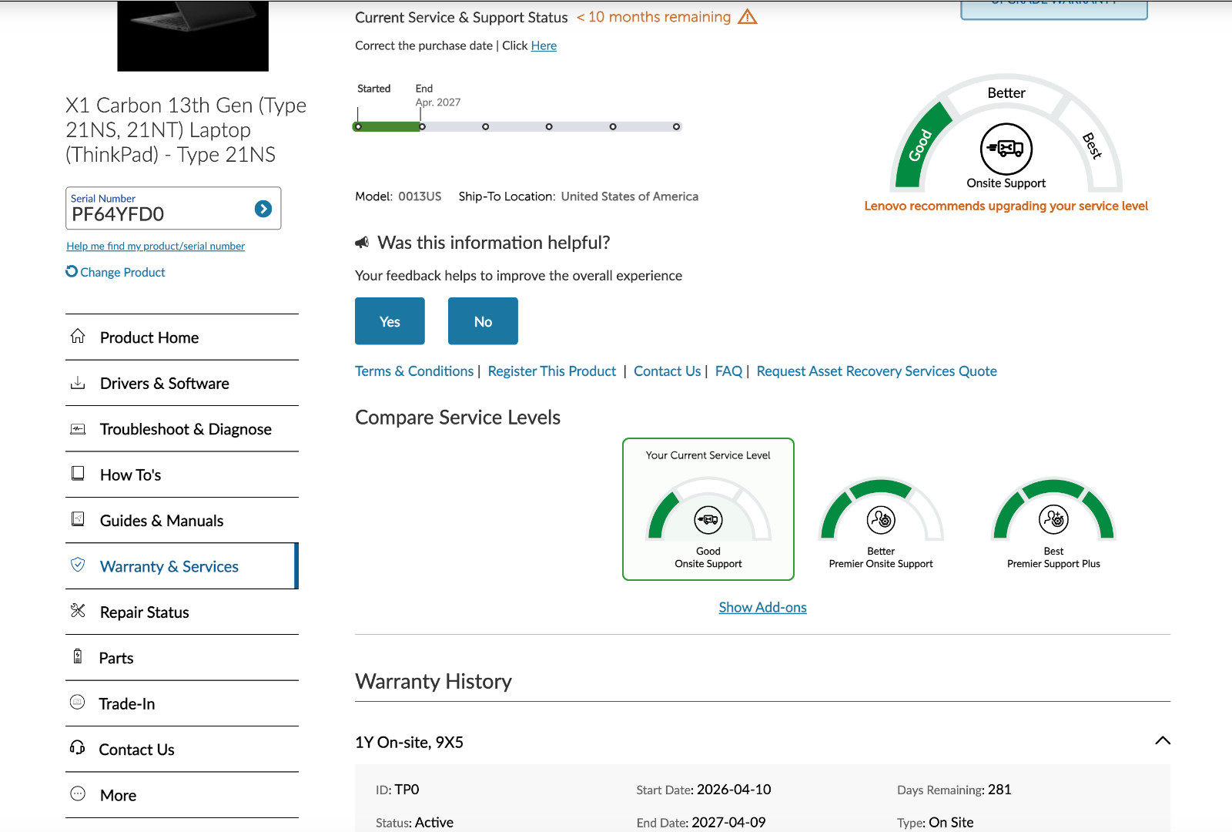This screenshot has width=1232, height=832.
Task: Click the More ellipsis icon
Action: point(78,793)
